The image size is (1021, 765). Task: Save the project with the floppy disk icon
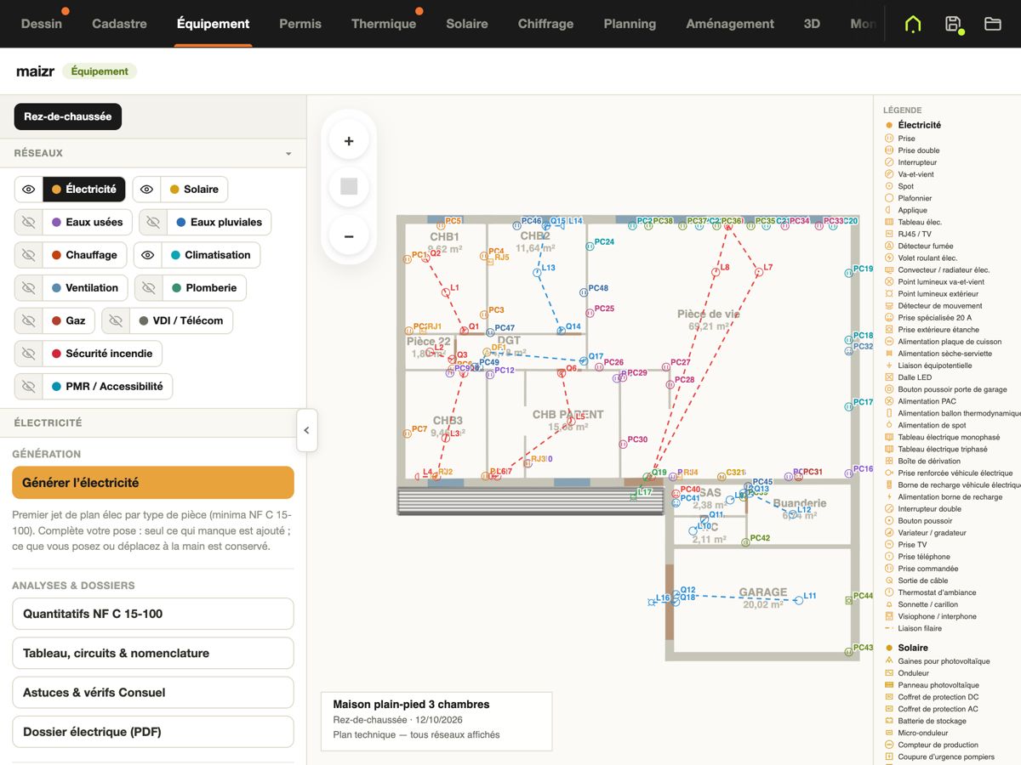pos(953,24)
